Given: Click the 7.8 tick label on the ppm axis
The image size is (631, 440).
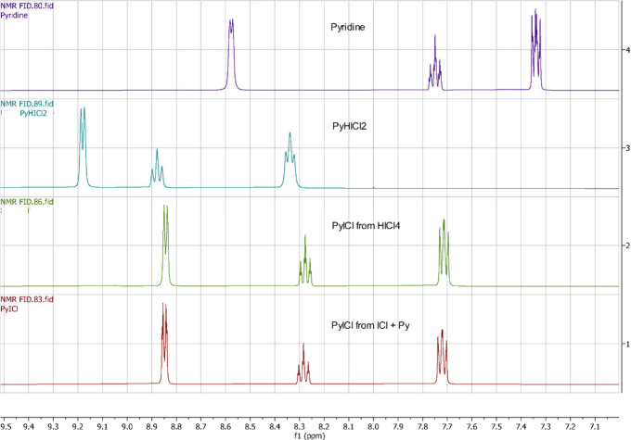Looking at the screenshot, I should pyautogui.click(x=422, y=426).
